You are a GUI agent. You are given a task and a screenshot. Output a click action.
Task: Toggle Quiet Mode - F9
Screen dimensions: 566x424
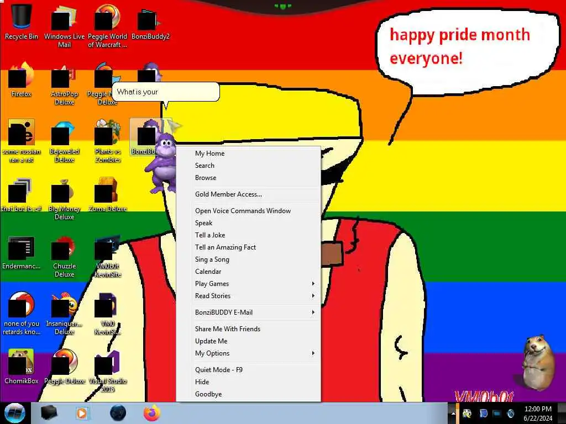[255, 370]
